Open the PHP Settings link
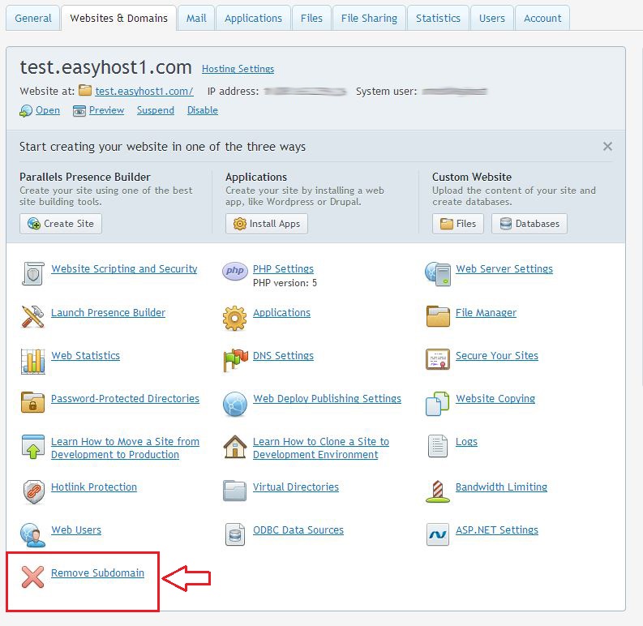The image size is (643, 626). [283, 268]
